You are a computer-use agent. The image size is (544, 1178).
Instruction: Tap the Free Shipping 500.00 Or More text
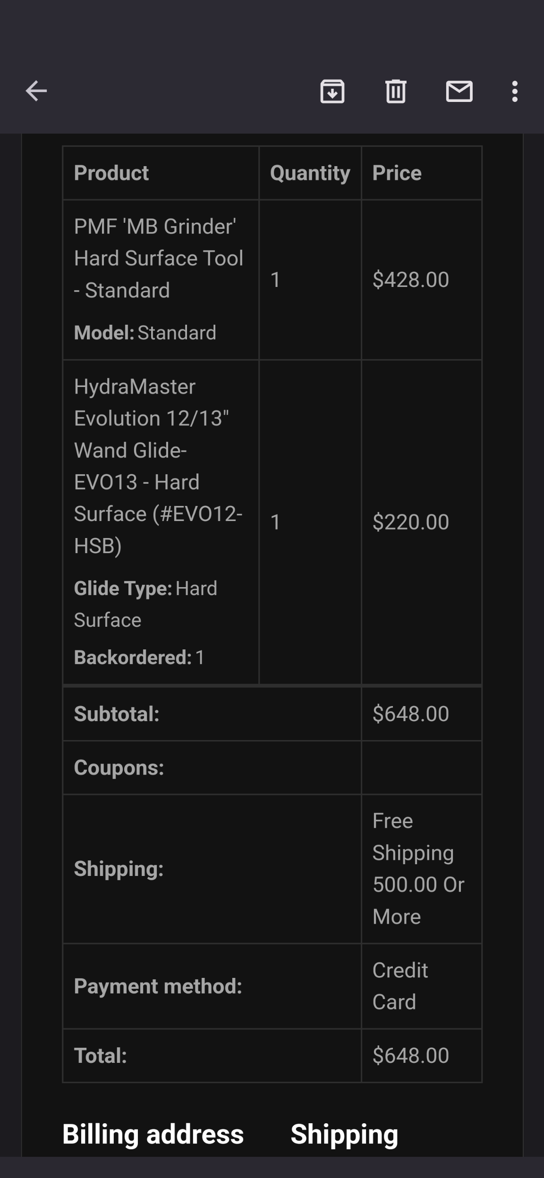point(418,868)
